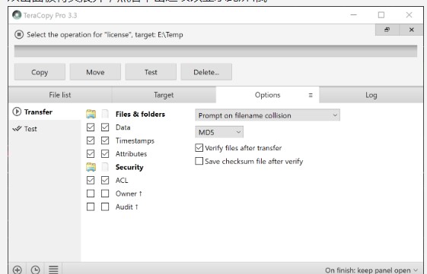Click the file icon in the Security row
The width and height of the screenshot is (427, 274).
coord(105,167)
